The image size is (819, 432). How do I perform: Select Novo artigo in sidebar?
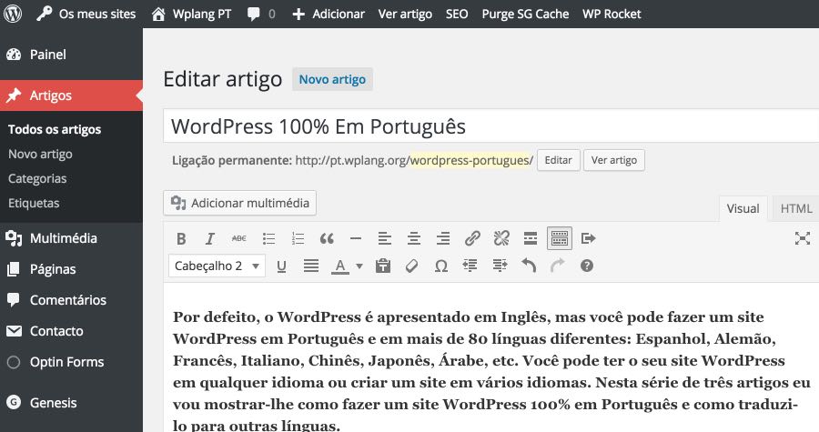(x=40, y=154)
